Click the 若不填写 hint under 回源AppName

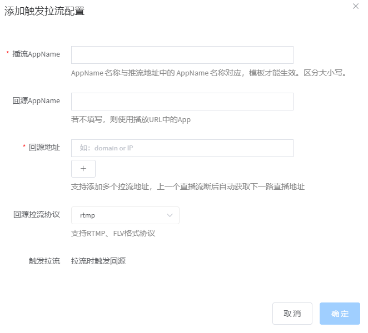(131, 119)
